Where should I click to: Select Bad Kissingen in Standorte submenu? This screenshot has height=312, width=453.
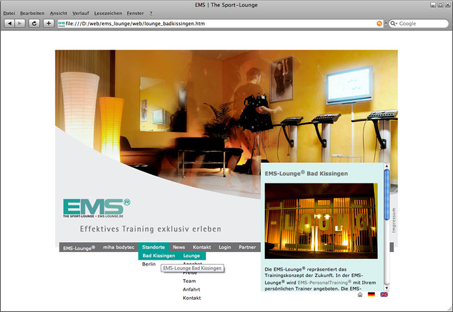159,256
